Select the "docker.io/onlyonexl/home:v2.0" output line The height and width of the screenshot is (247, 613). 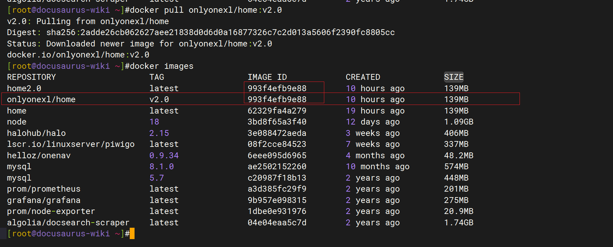pyautogui.click(x=78, y=55)
